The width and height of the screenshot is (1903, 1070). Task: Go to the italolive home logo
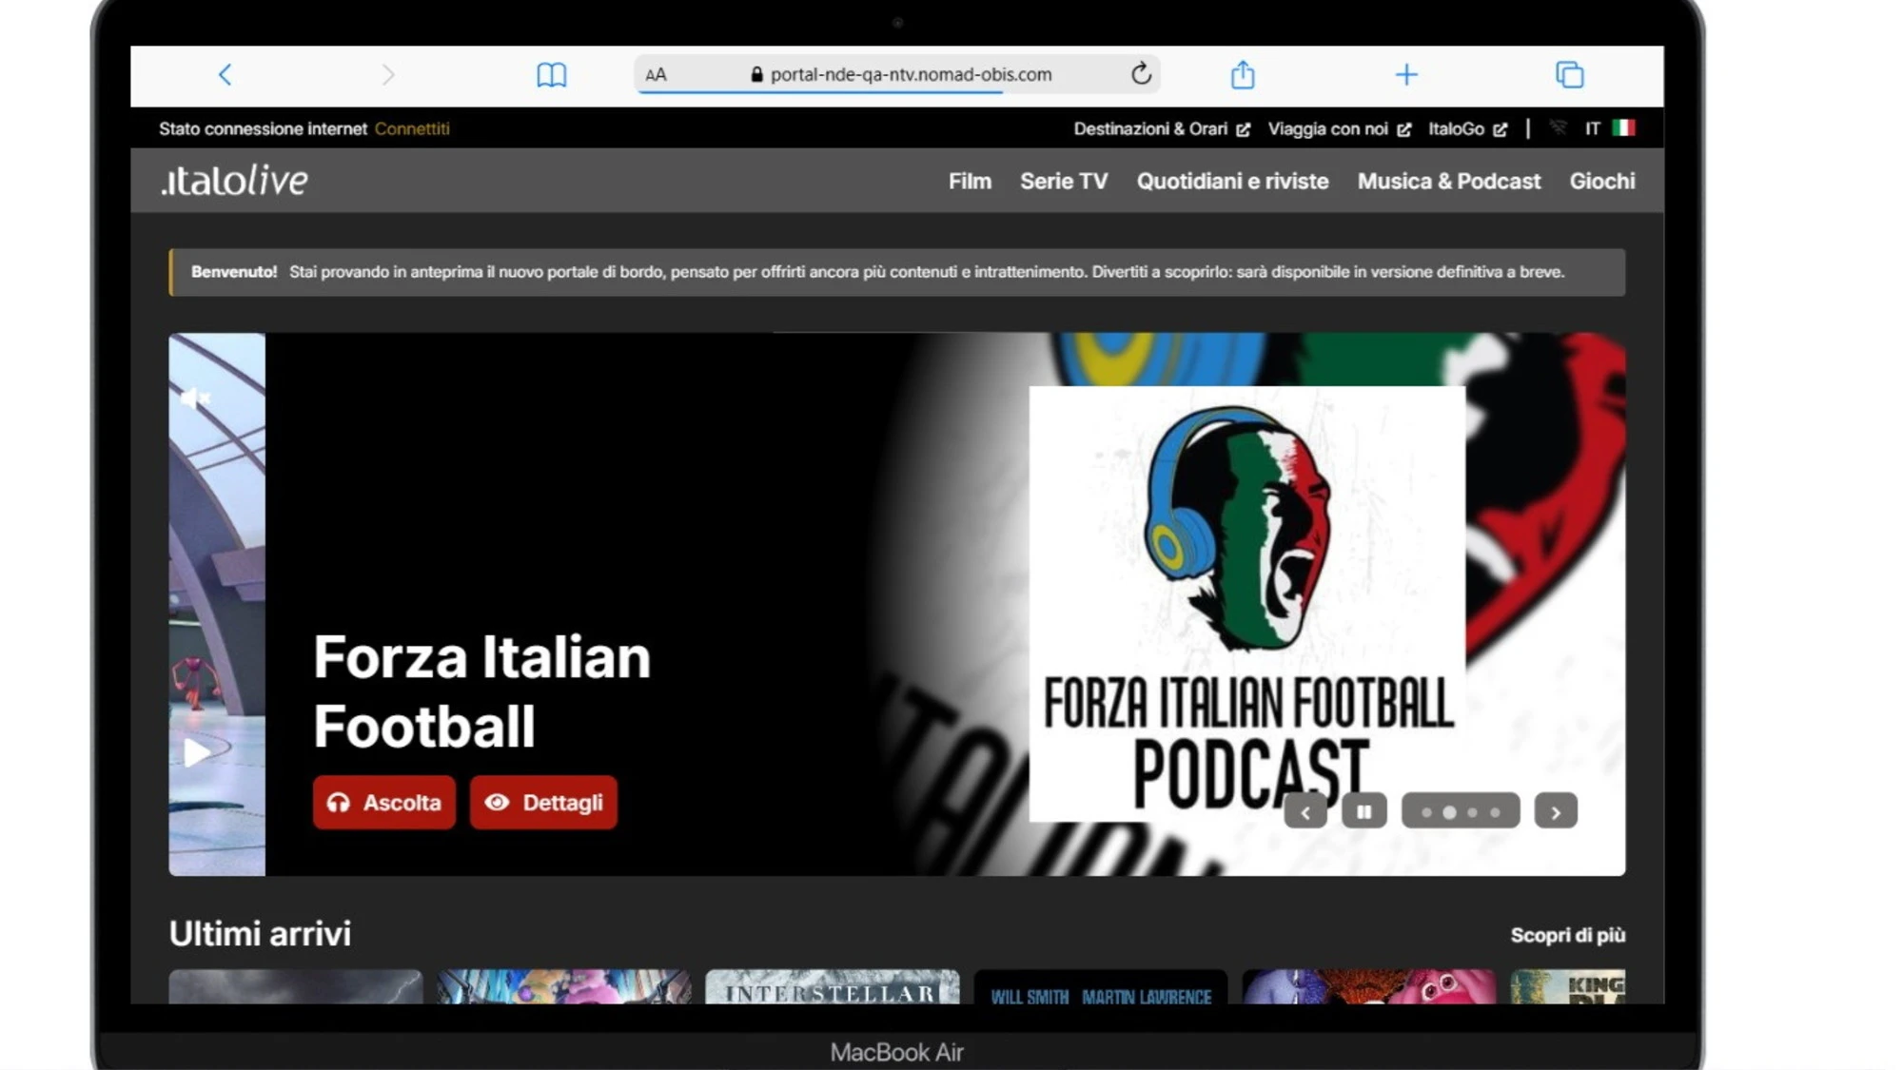235,180
